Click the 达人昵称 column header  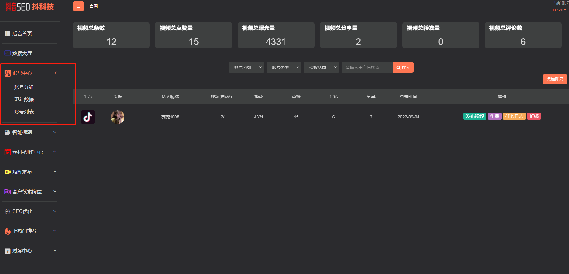(x=170, y=97)
